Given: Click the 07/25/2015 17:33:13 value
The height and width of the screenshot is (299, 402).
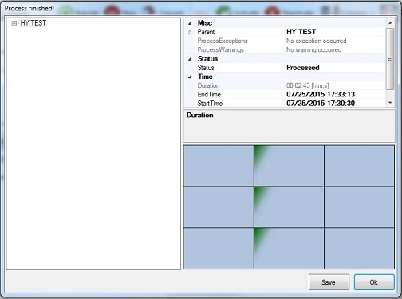Looking at the screenshot, I should (321, 94).
